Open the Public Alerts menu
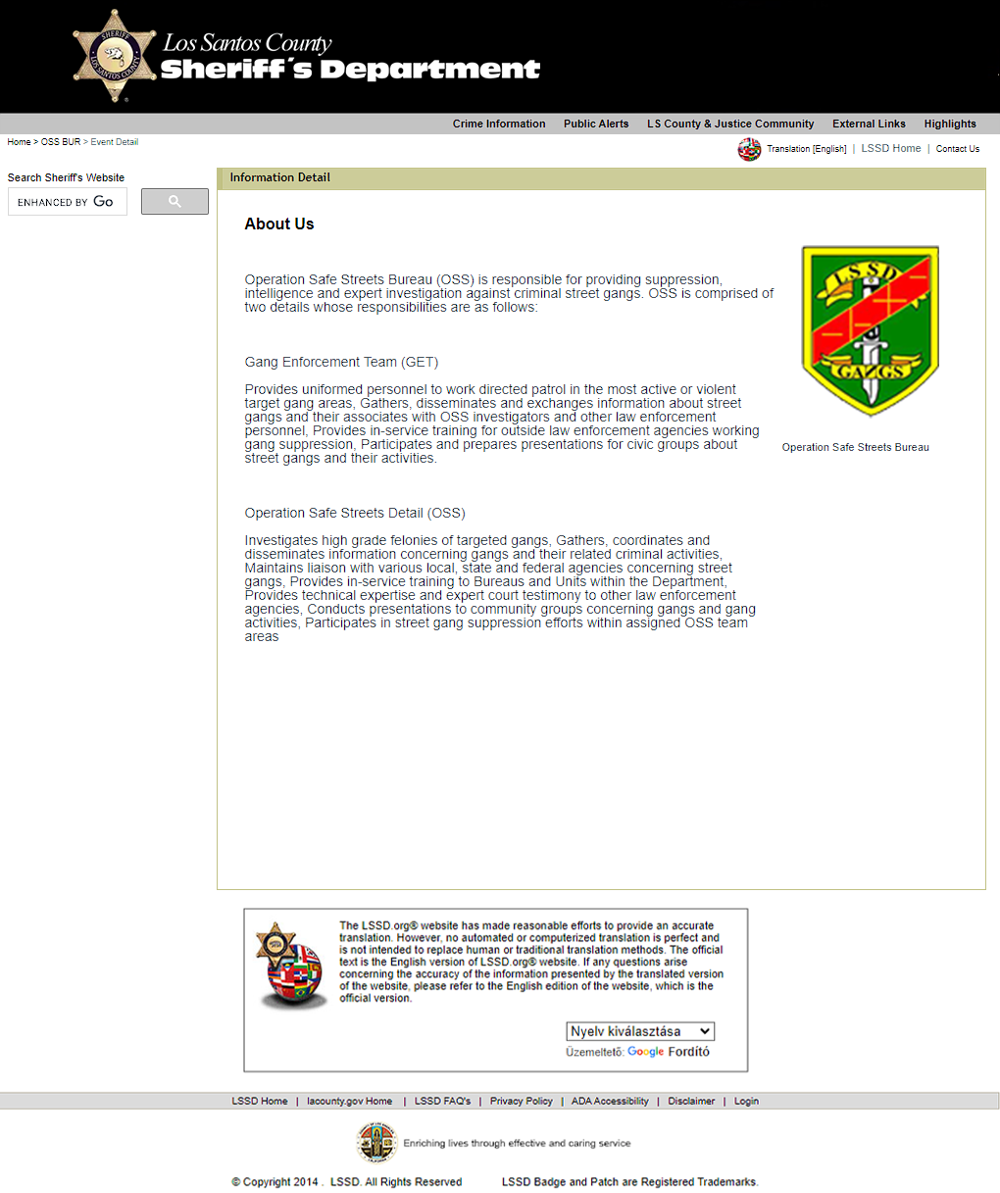The height and width of the screenshot is (1193, 1000). click(x=596, y=124)
